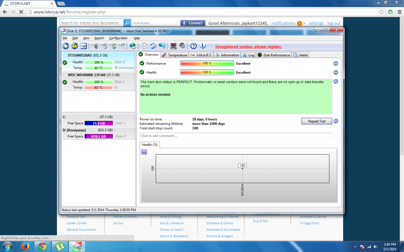Viewport: 404px width, 252px height.
Task: Click the help icon next to Repeat Test
Action: [x=336, y=121]
